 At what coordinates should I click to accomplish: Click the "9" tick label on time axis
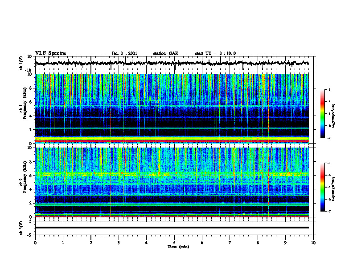(285, 243)
